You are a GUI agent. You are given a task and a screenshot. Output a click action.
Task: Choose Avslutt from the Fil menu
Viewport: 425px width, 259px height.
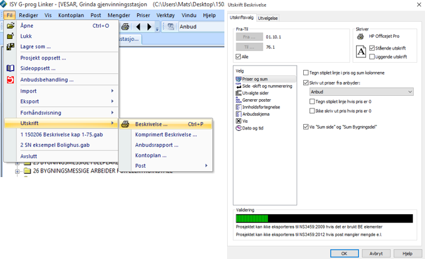coord(62,156)
